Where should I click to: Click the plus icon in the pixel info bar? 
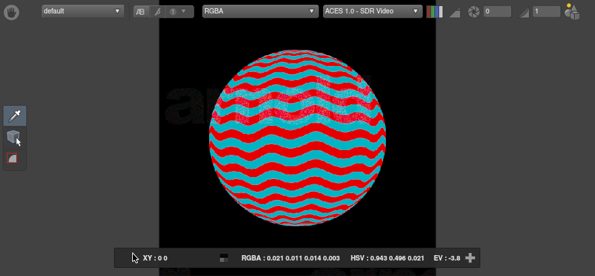coord(470,258)
